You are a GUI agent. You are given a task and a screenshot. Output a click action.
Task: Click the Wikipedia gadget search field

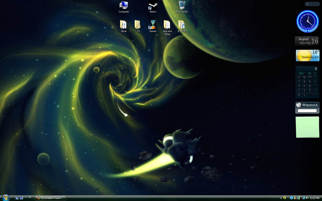[x=307, y=111]
